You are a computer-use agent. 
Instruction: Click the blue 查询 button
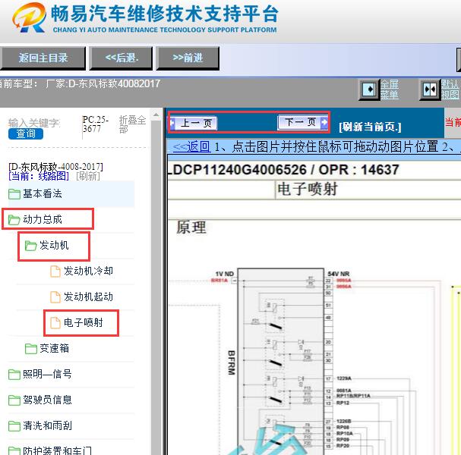coord(26,134)
